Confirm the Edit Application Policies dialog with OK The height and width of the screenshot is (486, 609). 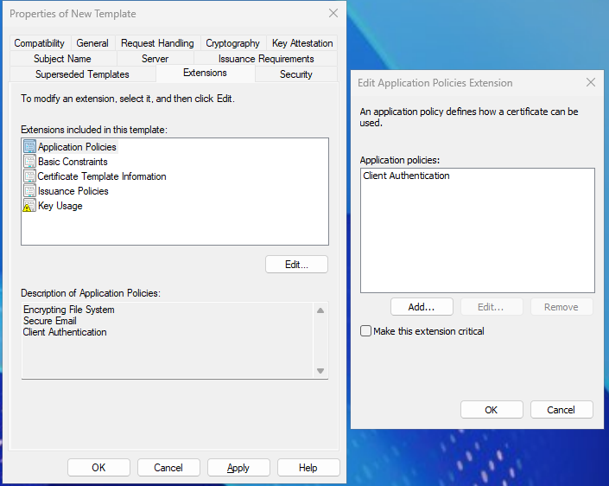click(492, 410)
